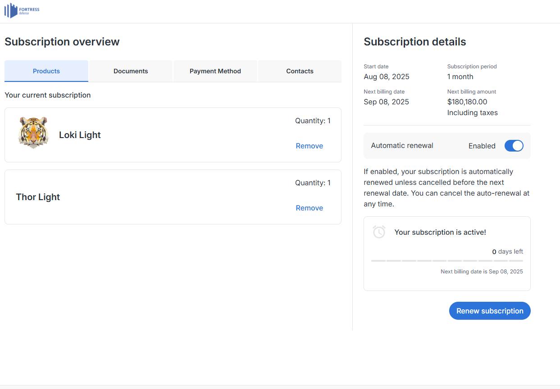Image resolution: width=560 pixels, height=389 pixels.
Task: Click the Fortress Defense logo
Action: [x=22, y=10]
